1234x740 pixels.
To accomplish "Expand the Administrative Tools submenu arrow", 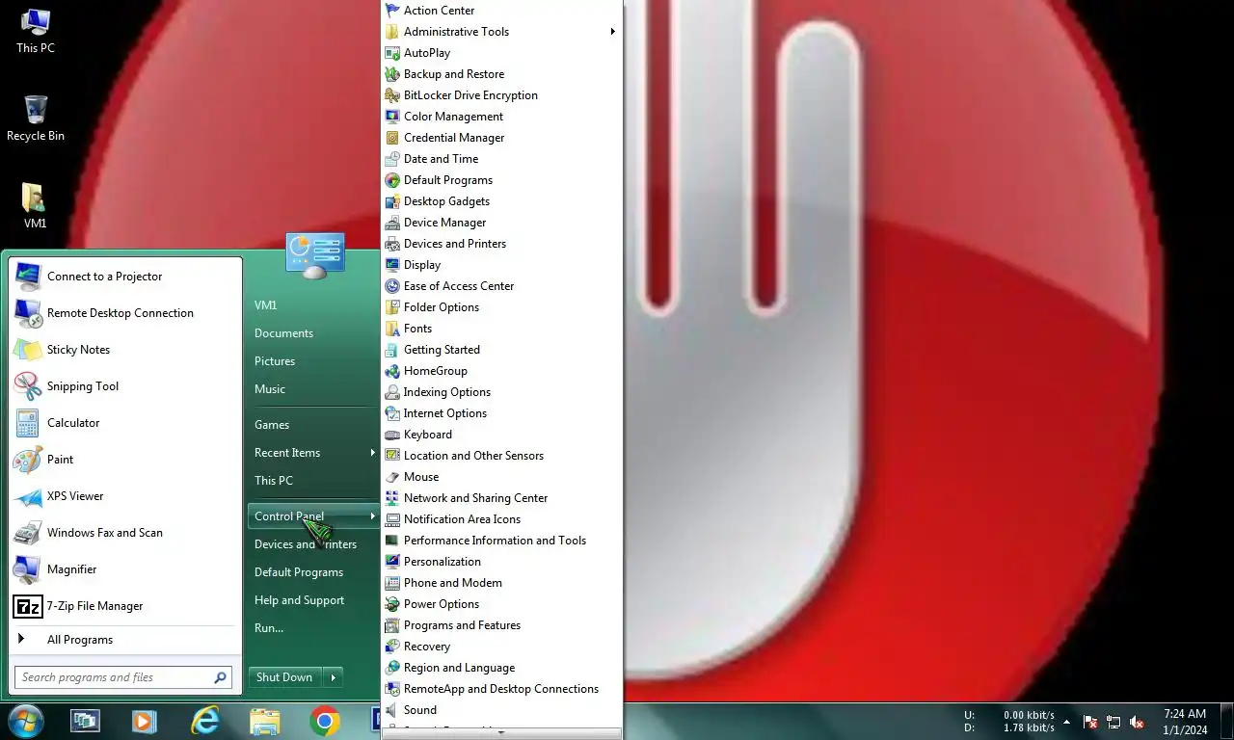I will point(612,32).
